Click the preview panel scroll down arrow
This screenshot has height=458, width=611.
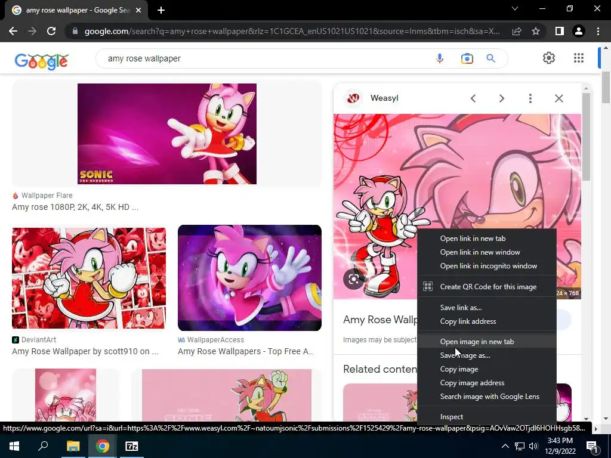click(586, 419)
